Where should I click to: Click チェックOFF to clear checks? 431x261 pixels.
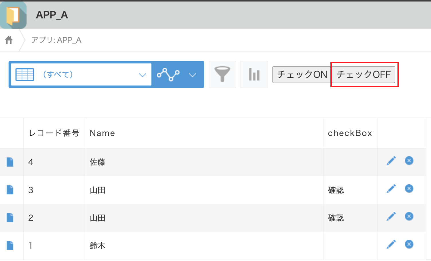click(364, 74)
